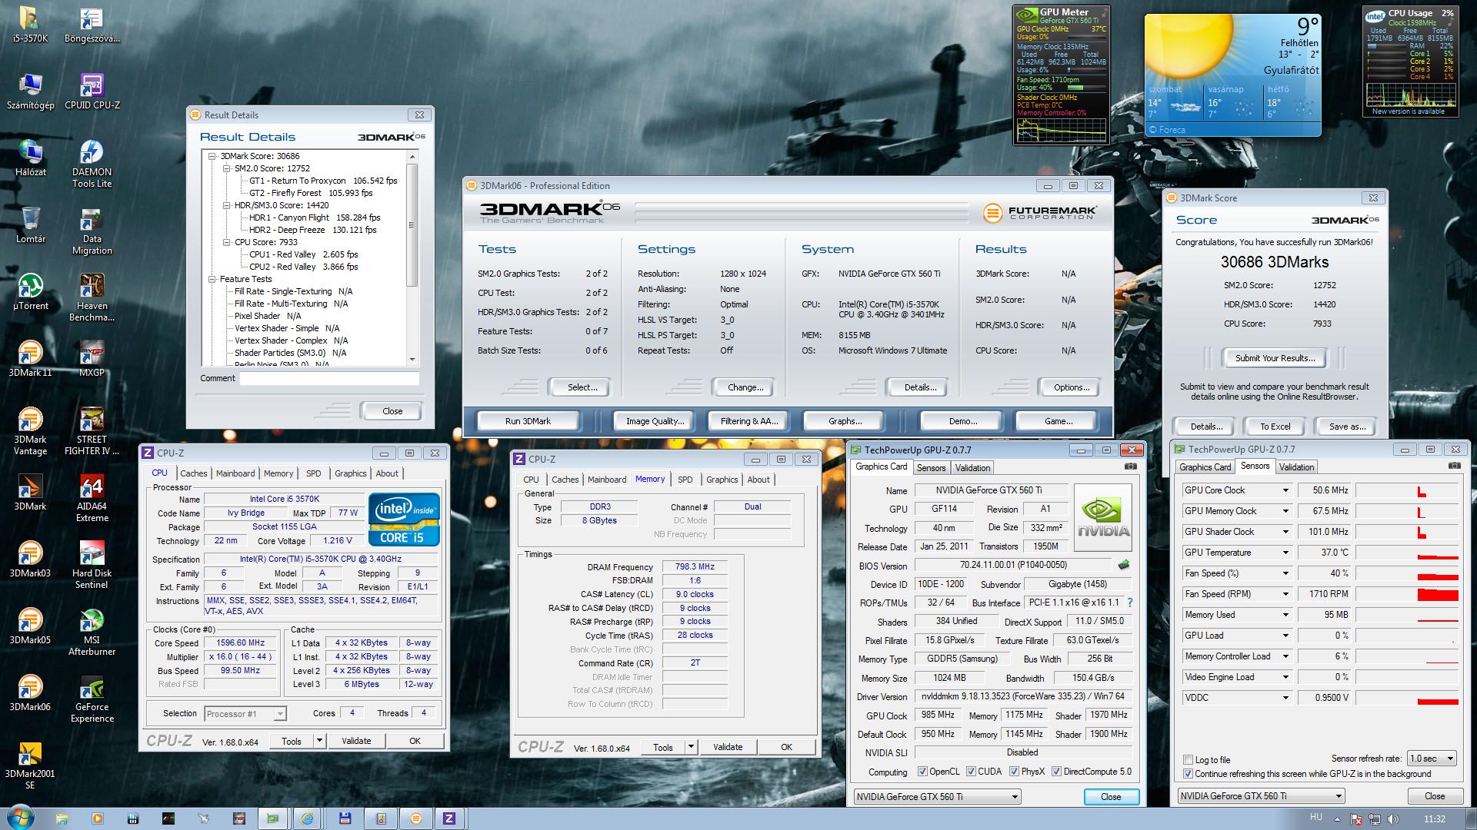Click the To Excel button
1477x830 pixels.
[x=1275, y=427]
